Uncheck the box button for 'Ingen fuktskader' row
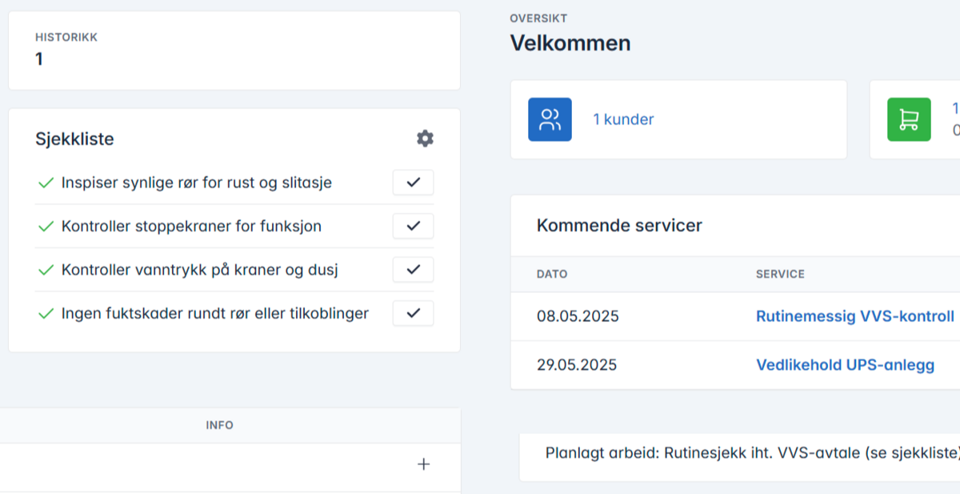The height and width of the screenshot is (494, 960). point(413,313)
